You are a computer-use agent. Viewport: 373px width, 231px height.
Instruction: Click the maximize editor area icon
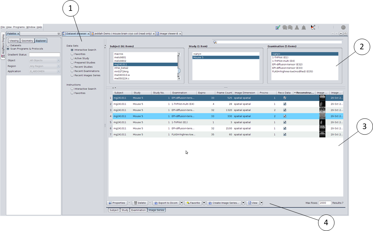point(345,33)
